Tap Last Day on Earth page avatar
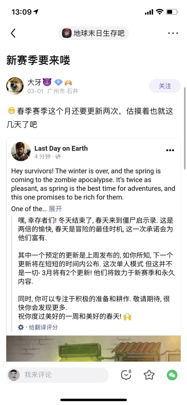Screen dimensions: 187x405 pos(21,151)
